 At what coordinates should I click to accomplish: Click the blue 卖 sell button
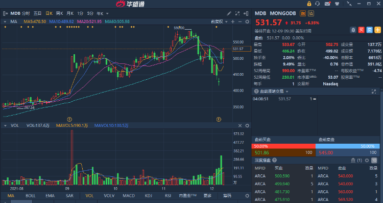tap(369, 30)
